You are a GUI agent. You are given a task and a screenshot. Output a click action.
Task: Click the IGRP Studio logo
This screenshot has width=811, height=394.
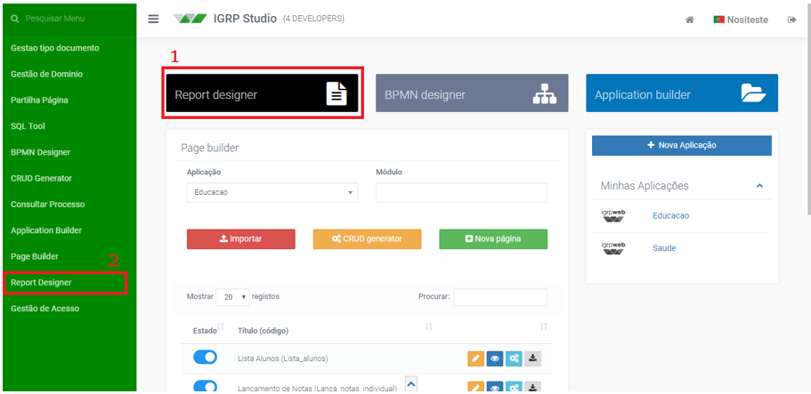[190, 20]
